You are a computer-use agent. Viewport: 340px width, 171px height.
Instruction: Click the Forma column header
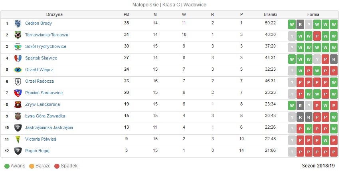[313, 14]
